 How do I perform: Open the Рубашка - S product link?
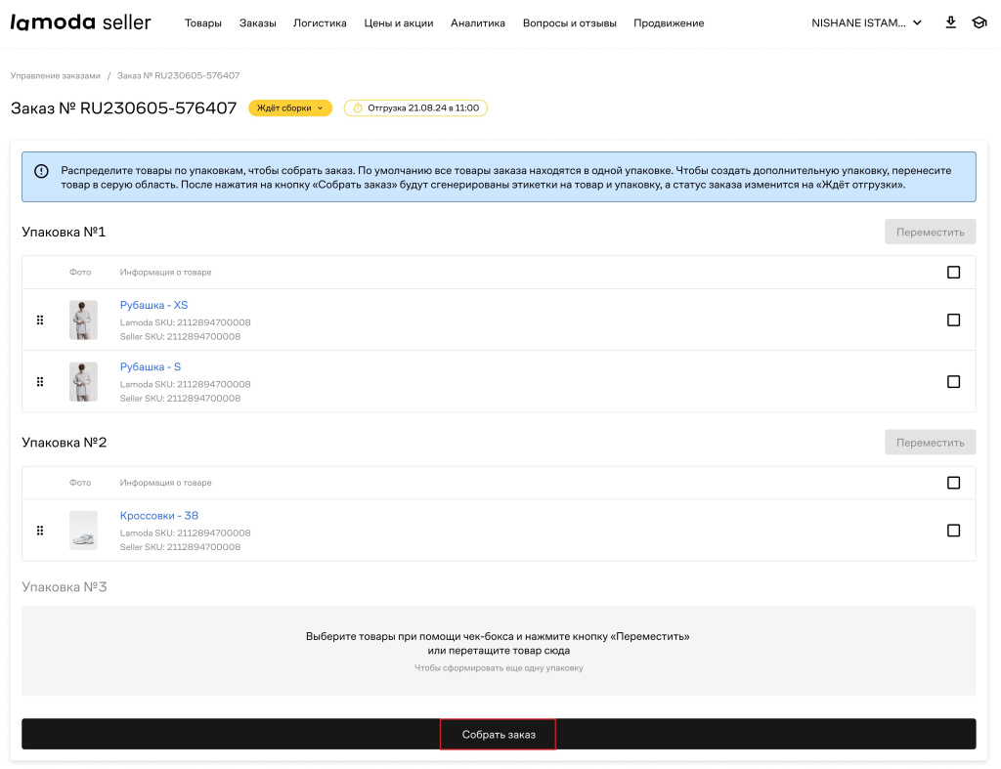[x=151, y=367]
